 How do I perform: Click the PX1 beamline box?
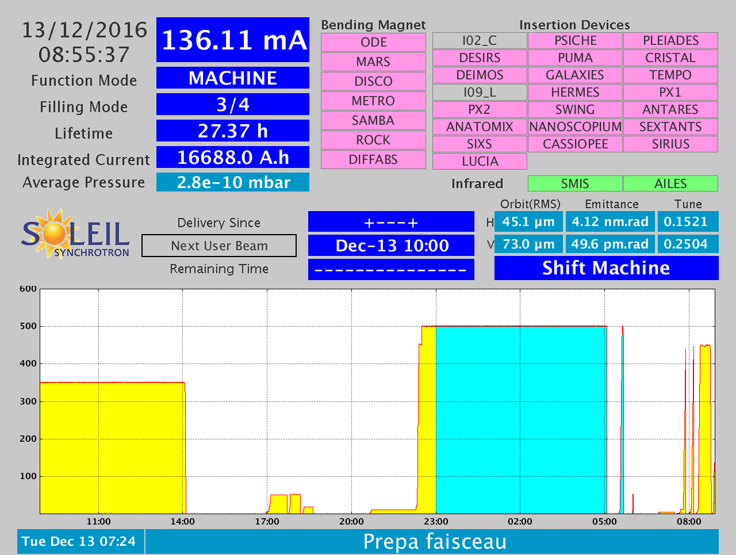[x=670, y=92]
